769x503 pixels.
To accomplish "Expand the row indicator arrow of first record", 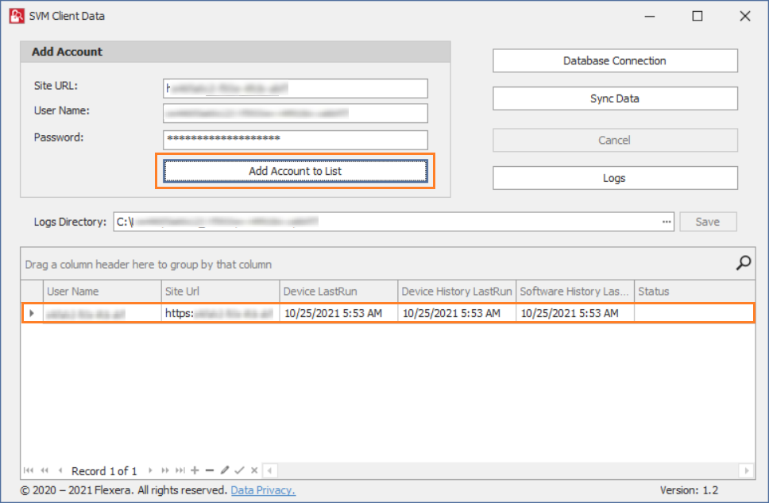I will coord(32,314).
